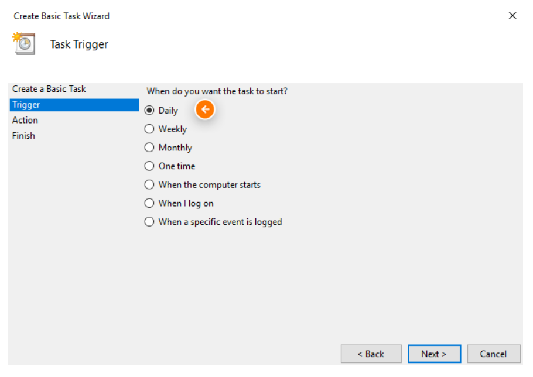Select When a specific event is logged
Screen dimensions: 533x377
point(149,222)
